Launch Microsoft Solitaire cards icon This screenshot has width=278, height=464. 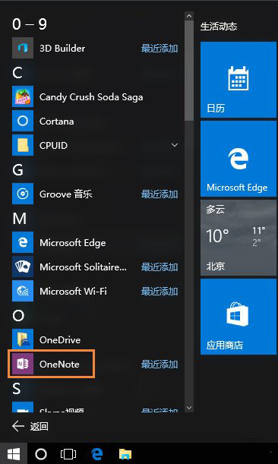pyautogui.click(x=23, y=267)
